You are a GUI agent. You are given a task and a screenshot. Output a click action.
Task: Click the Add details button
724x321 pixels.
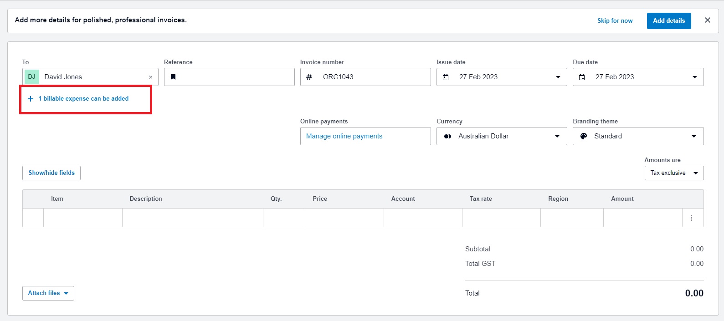669,21
